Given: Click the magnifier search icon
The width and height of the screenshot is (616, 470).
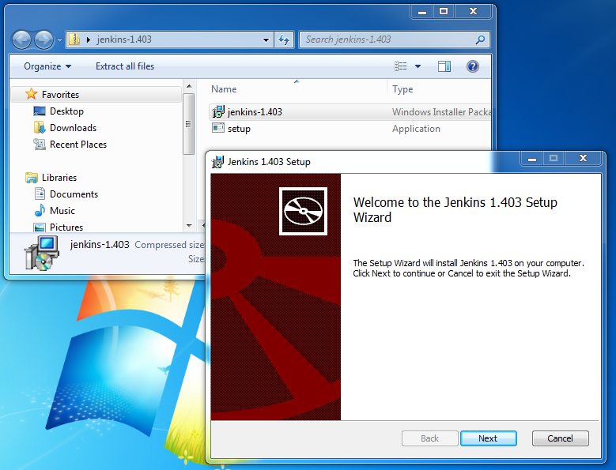Looking at the screenshot, I should click(x=480, y=39).
